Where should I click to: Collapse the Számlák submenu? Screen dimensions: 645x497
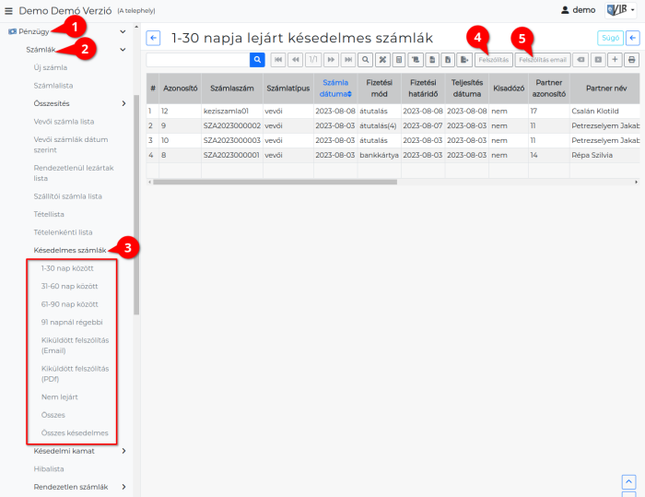[123, 50]
